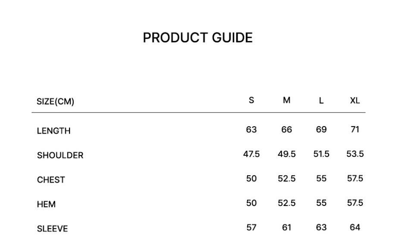Click the CHEST value 50 for size S
401x249 pixels.
click(x=251, y=178)
